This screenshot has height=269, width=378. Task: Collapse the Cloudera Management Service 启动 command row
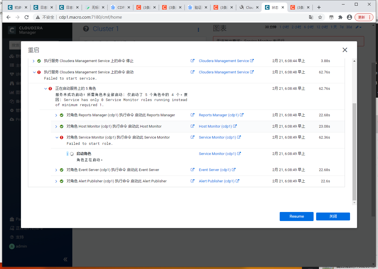[34, 72]
